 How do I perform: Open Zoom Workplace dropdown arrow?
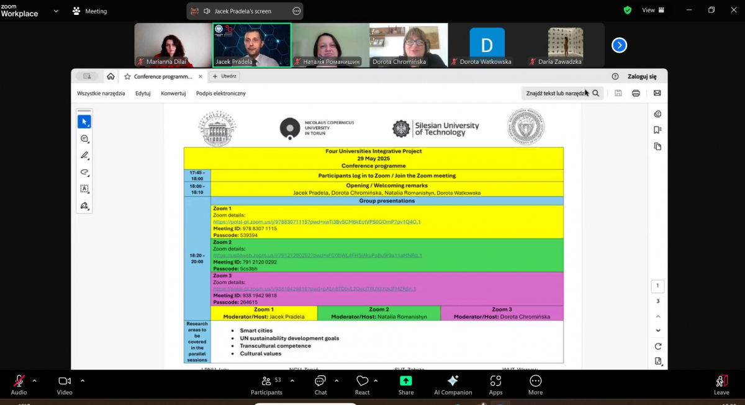[56, 11]
